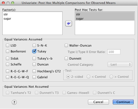Tick the Games-Howell checkbox
The height and width of the screenshot is (109, 138).
[x=64, y=93]
